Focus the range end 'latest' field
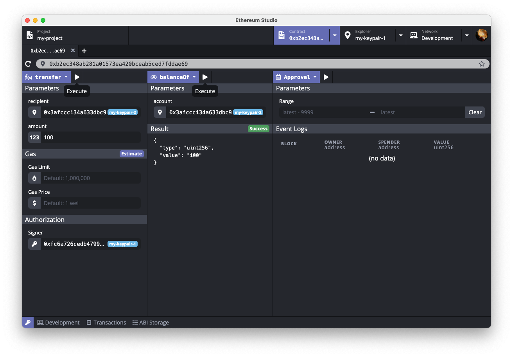 (x=421, y=112)
